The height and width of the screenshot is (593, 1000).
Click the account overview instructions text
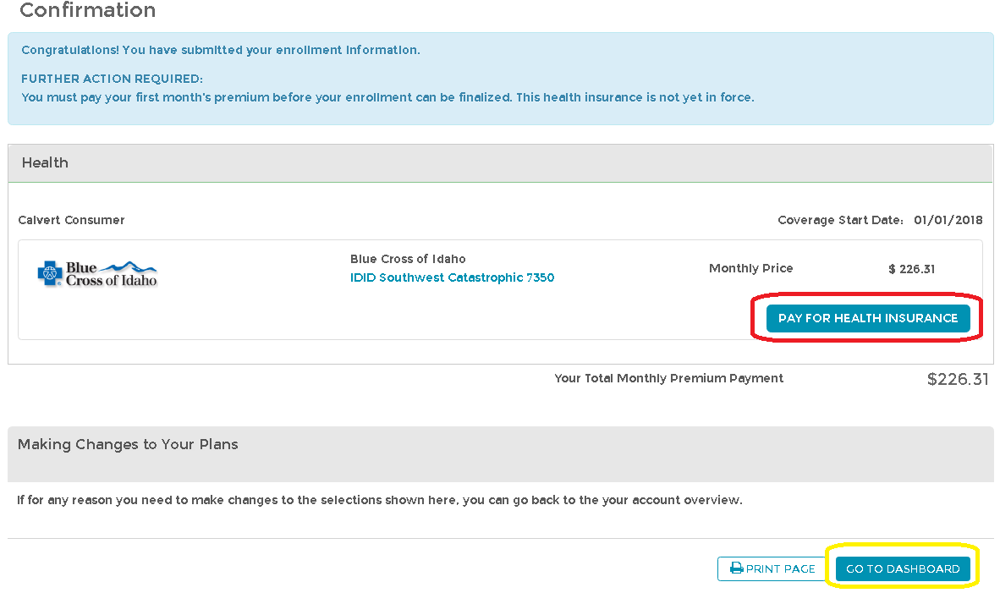pos(379,500)
